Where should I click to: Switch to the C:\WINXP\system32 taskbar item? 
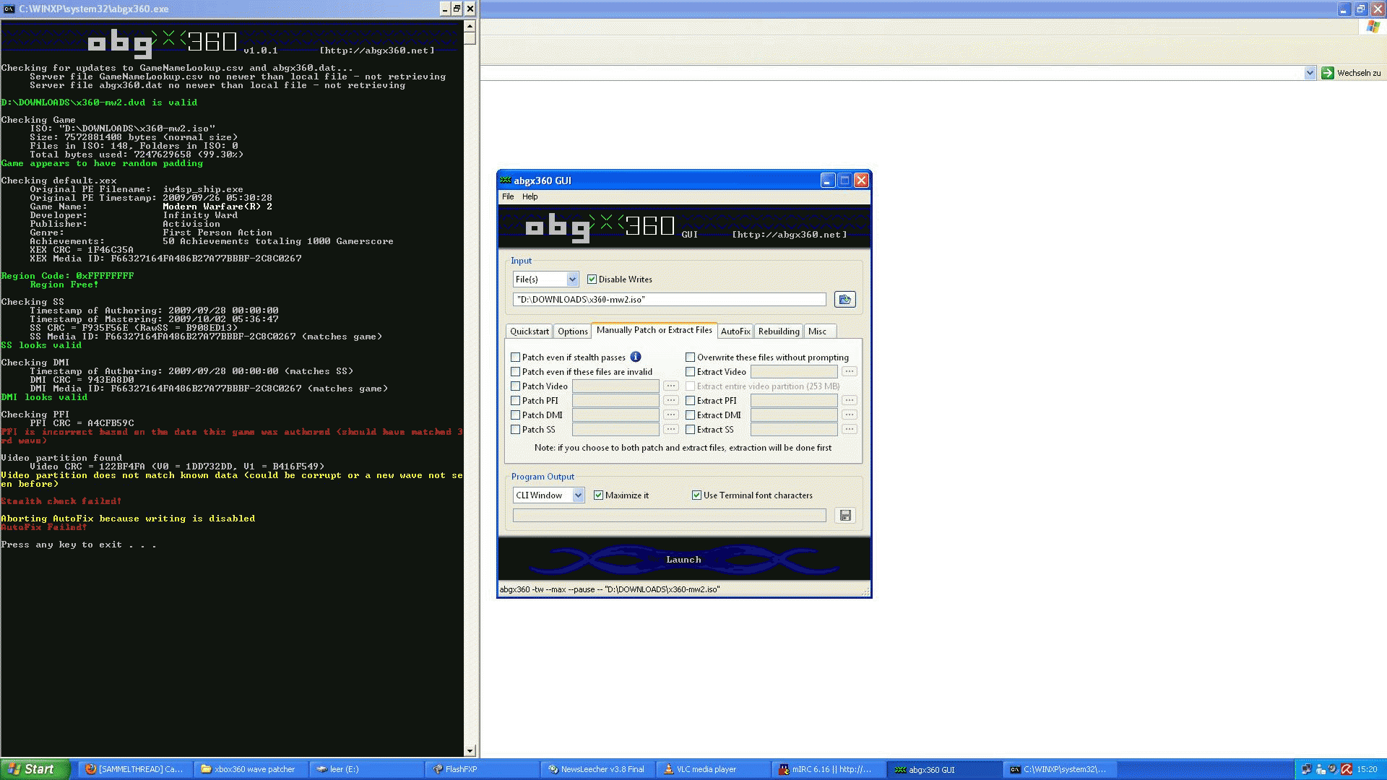tap(1060, 769)
